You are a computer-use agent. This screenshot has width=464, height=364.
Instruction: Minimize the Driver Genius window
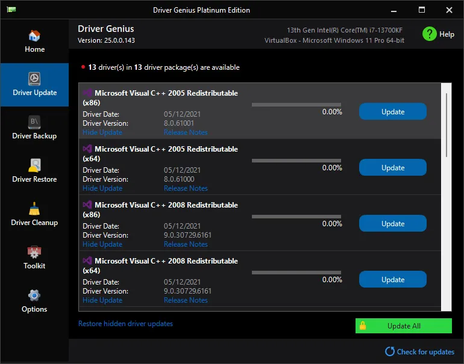(x=393, y=10)
